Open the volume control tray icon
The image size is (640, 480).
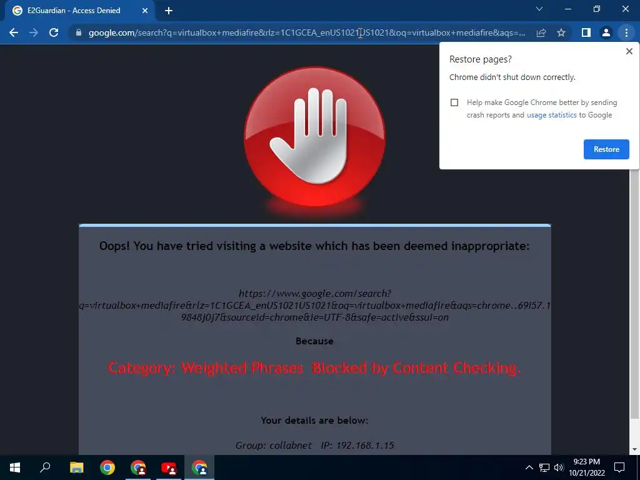559,467
